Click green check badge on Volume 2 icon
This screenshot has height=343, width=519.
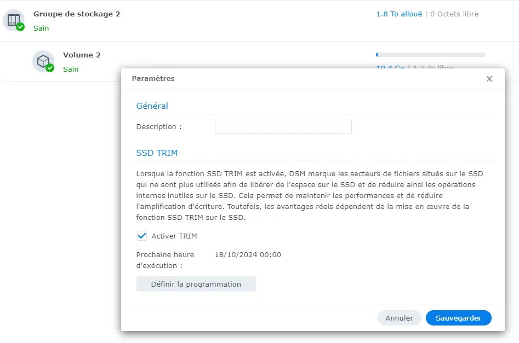point(50,68)
